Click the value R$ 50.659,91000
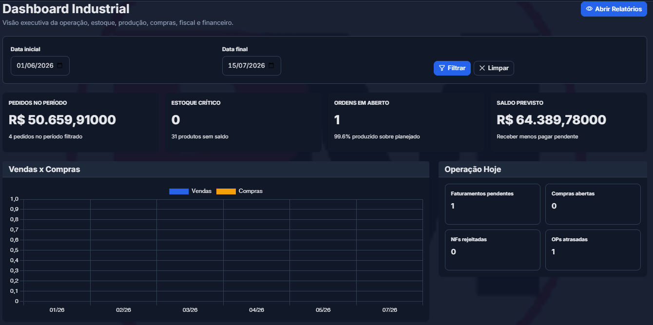 (62, 120)
